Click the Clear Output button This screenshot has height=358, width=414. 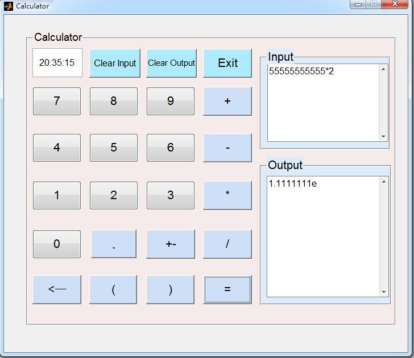coord(171,63)
